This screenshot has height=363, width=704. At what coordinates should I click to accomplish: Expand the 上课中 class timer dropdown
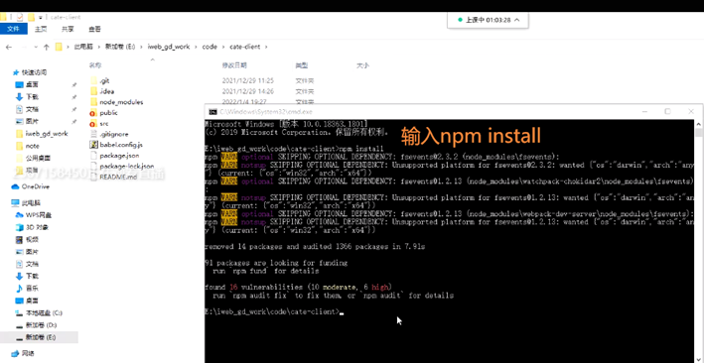516,20
